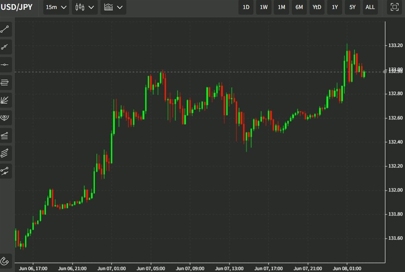This screenshot has width=405, height=272.
Task: Set range to 1M
Action: tap(281, 7)
